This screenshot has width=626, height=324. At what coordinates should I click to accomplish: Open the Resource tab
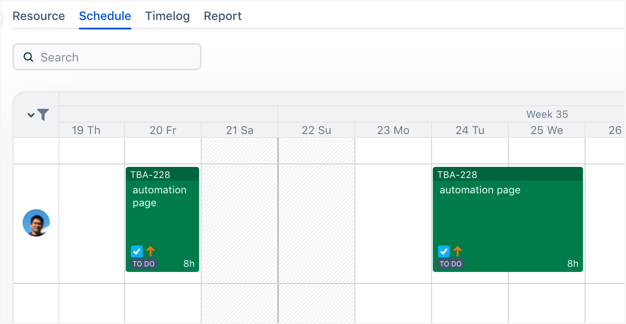pos(38,16)
